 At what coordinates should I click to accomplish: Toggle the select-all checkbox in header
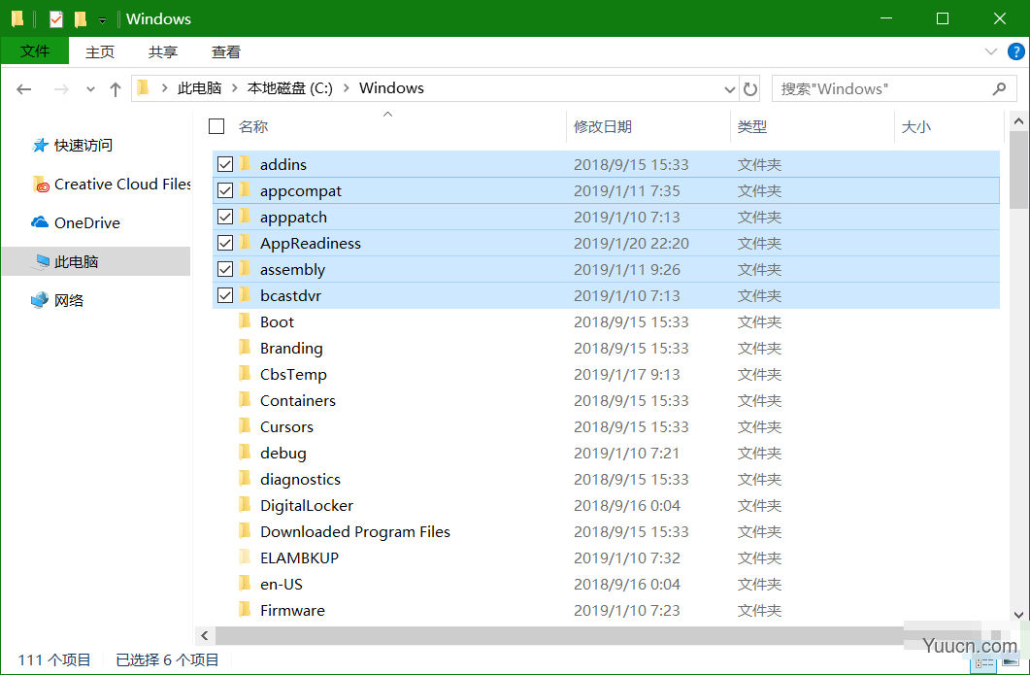216,126
